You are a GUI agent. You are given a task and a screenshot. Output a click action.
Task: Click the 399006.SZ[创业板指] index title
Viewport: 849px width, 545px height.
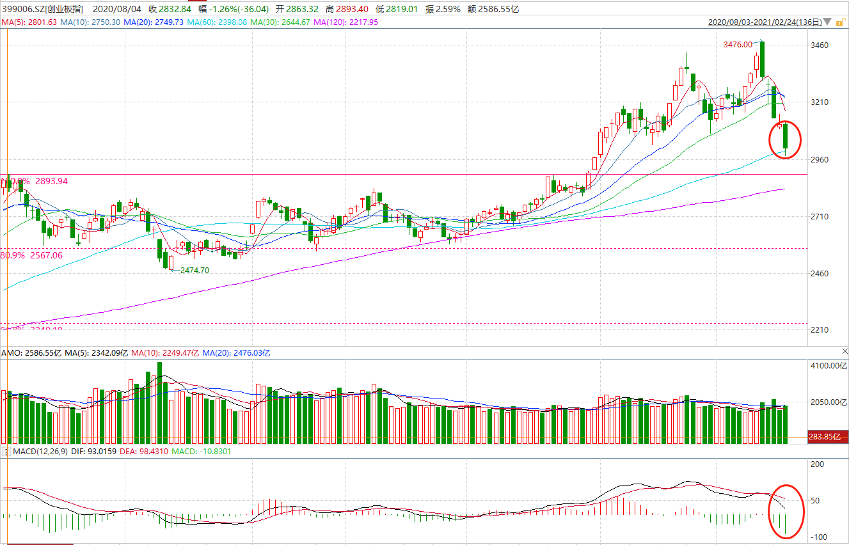click(x=42, y=8)
